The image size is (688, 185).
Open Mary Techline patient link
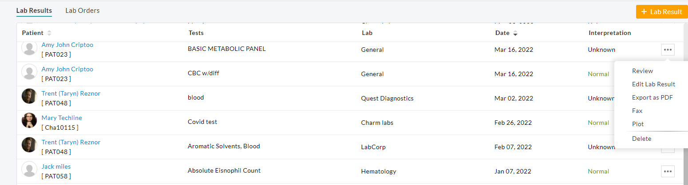pos(62,118)
